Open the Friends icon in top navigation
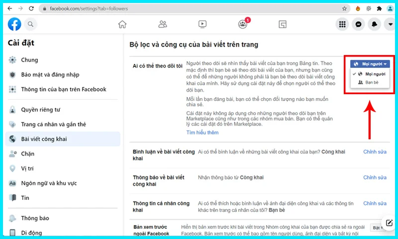398x239 pixels. [x=163, y=24]
